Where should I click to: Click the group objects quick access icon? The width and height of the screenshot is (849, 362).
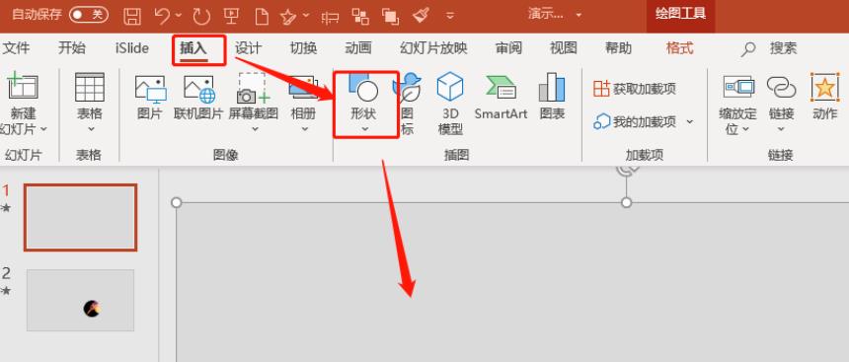point(360,16)
